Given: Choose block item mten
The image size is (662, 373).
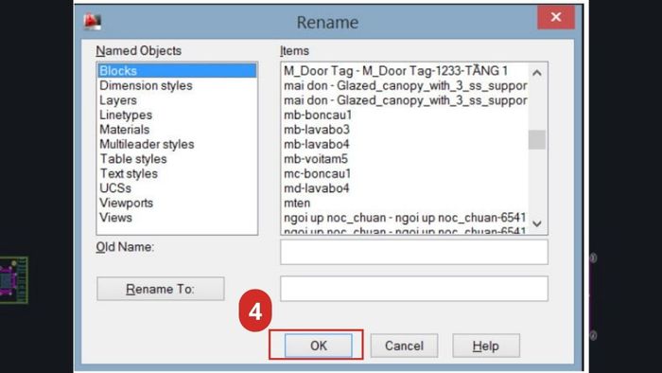Looking at the screenshot, I should tap(297, 203).
